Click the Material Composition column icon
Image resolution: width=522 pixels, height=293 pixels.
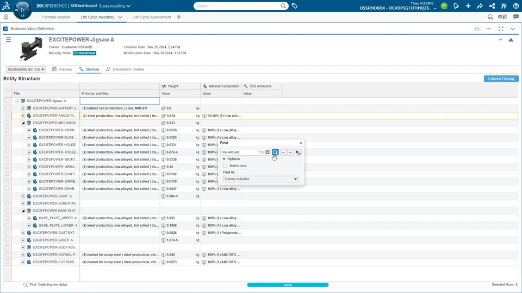pyautogui.click(x=204, y=86)
